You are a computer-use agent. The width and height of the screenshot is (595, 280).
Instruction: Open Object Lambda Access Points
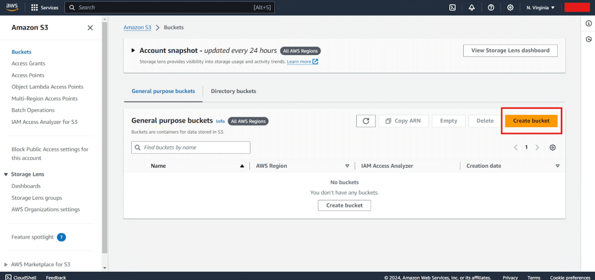click(48, 87)
